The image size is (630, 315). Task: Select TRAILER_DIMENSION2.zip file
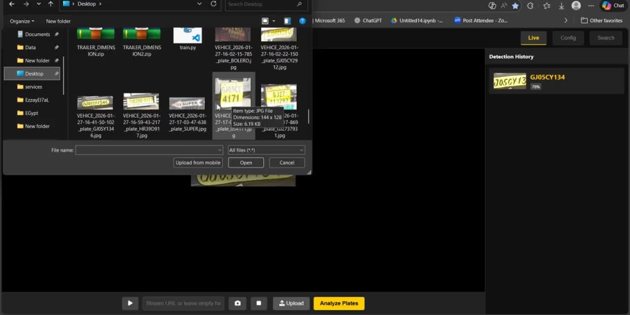(142, 43)
